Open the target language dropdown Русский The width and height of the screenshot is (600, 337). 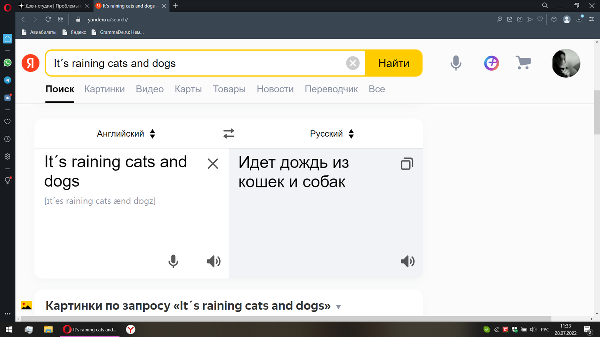coord(331,133)
